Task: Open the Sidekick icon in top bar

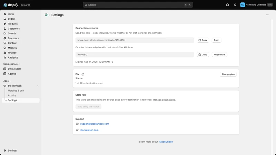Action: point(227,5)
